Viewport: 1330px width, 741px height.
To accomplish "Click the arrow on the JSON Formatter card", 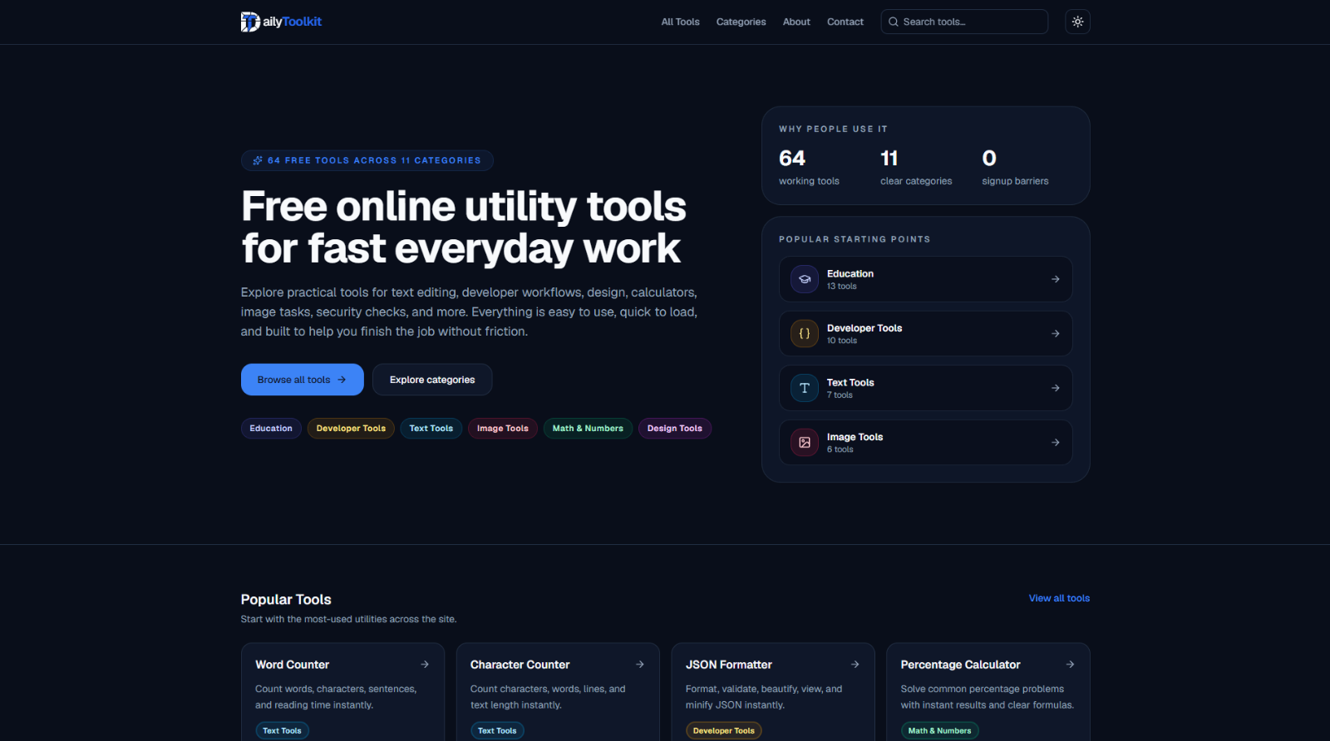I will [855, 665].
